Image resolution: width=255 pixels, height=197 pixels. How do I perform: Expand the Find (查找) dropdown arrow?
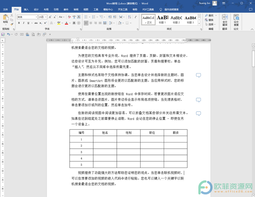coord(216,16)
